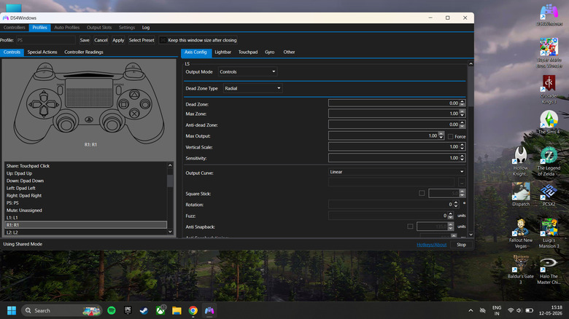Open the Settings tab

point(127,28)
